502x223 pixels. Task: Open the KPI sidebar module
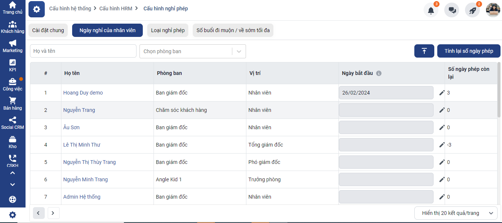[x=13, y=65]
